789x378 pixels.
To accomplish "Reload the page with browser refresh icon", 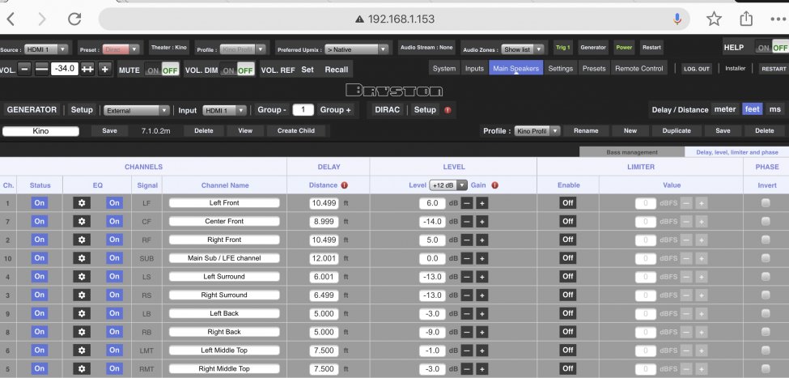I will tap(74, 19).
